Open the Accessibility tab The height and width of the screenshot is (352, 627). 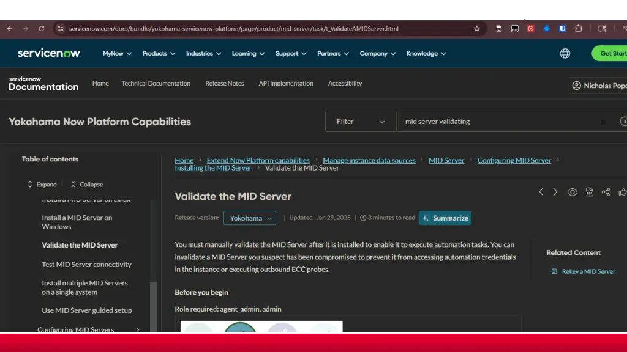pos(345,83)
